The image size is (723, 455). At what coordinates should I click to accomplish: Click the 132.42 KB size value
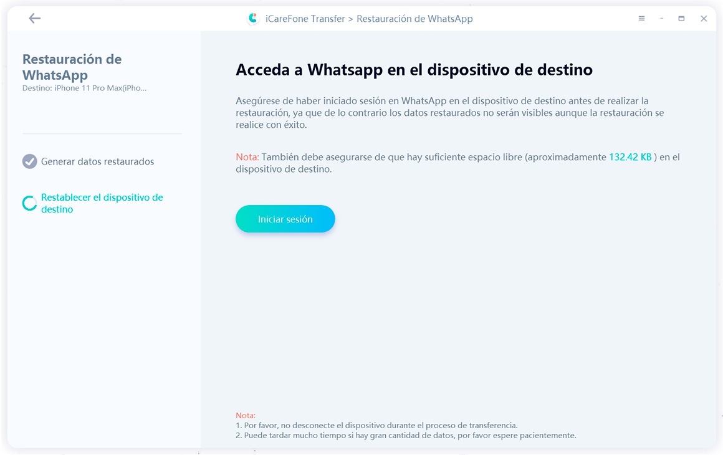pos(630,157)
